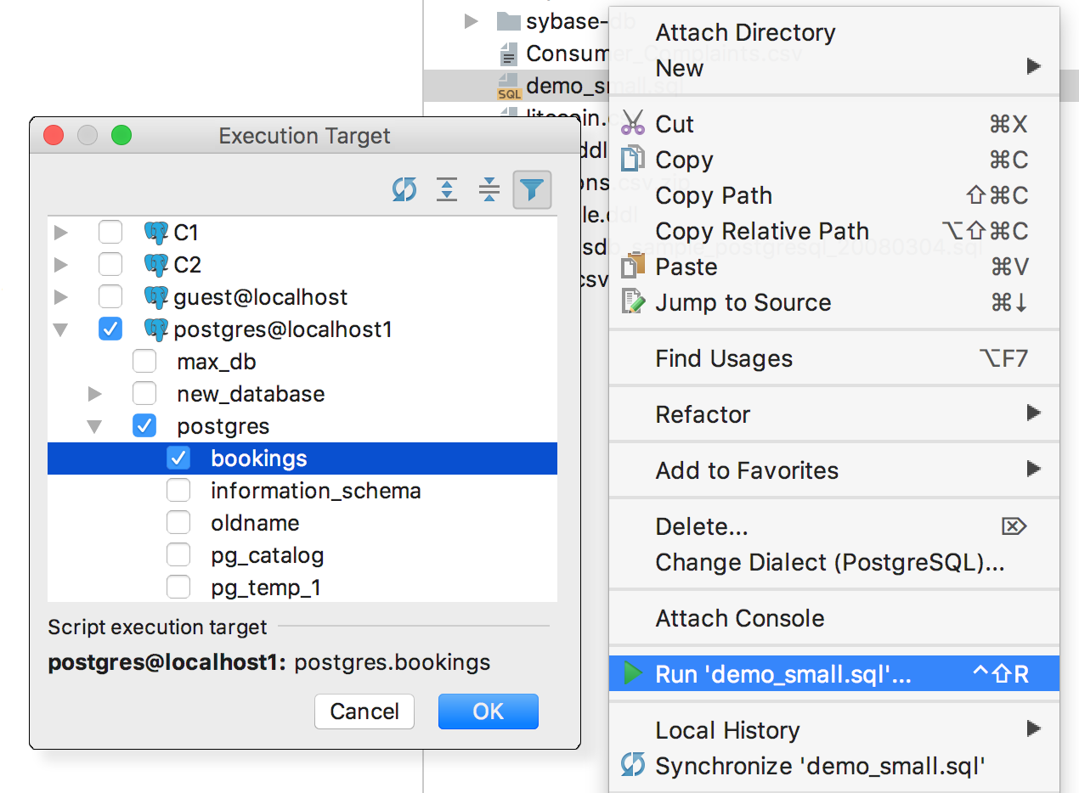Expand the C2 data source node
Viewport: 1079px width, 793px height.
60,264
